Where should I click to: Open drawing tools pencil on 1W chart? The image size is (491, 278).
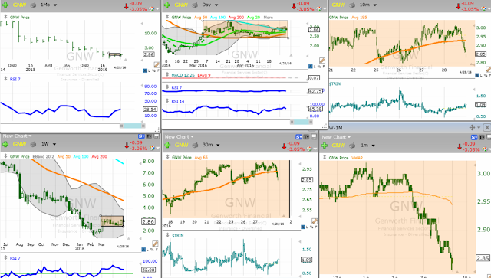click(155, 244)
